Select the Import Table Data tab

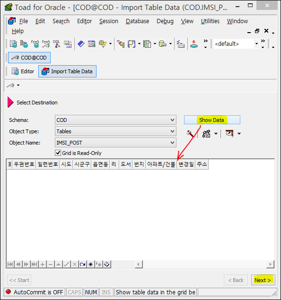(x=68, y=71)
